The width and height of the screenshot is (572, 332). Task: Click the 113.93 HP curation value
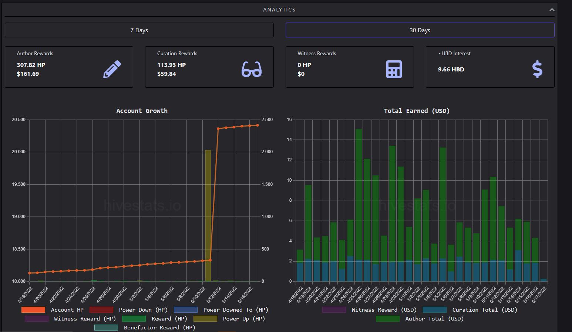[x=171, y=65]
